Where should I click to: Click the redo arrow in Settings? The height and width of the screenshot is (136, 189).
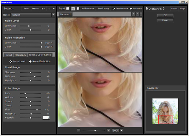[x=49, y=8]
